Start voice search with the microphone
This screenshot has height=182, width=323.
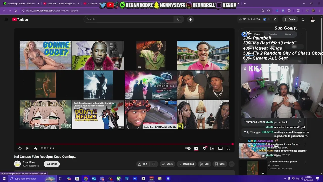point(190,19)
